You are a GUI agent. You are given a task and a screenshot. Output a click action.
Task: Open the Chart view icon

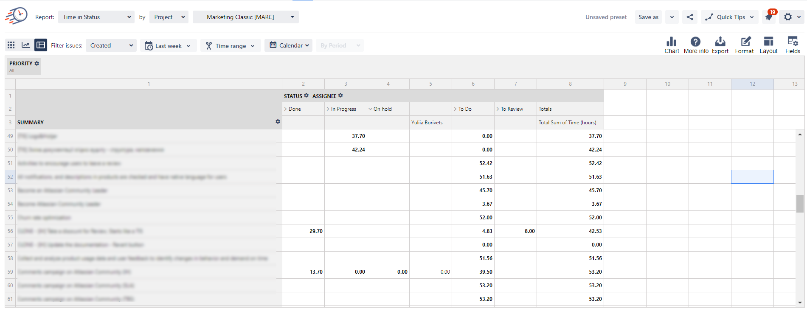(672, 45)
